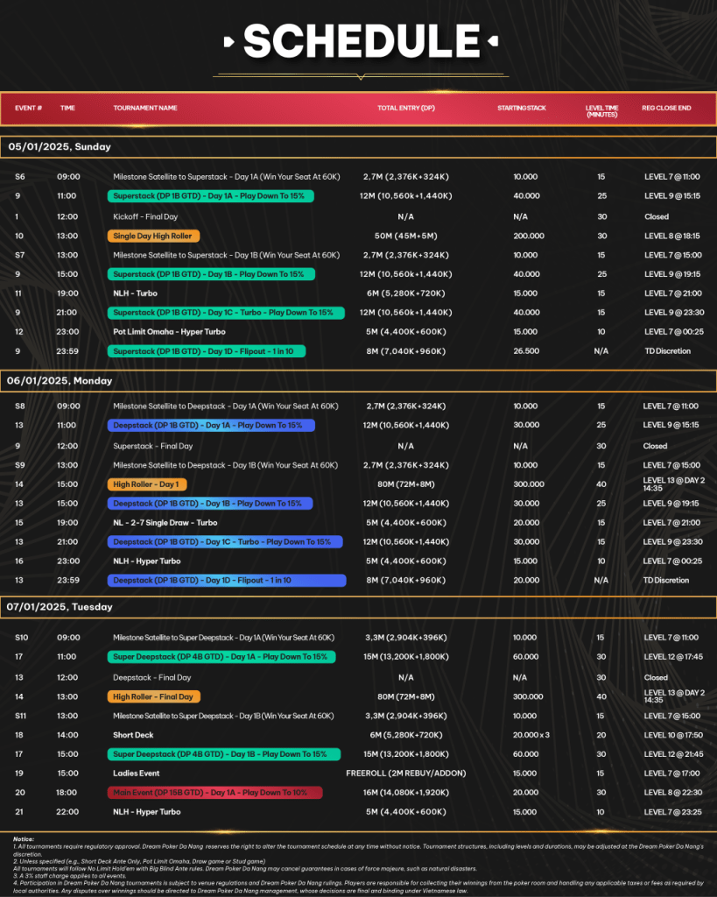Select the Short Deck tournament name
Image resolution: width=717 pixels, height=897 pixels.
pyautogui.click(x=133, y=735)
